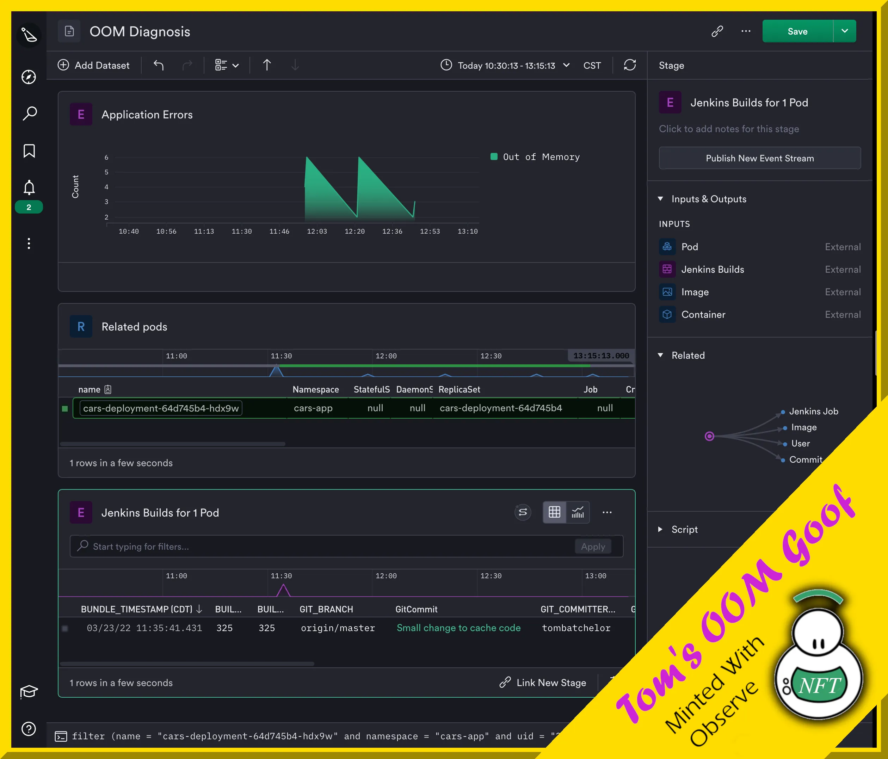Open the time range dropdown
Screen dimensions: 888x759
click(x=566, y=65)
